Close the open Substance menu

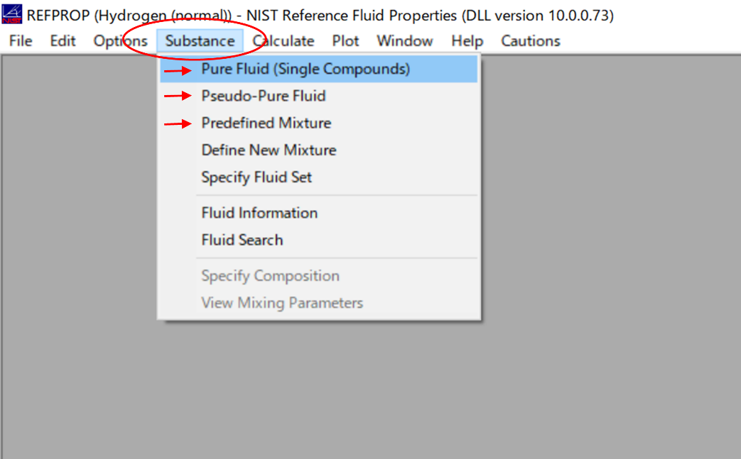200,41
